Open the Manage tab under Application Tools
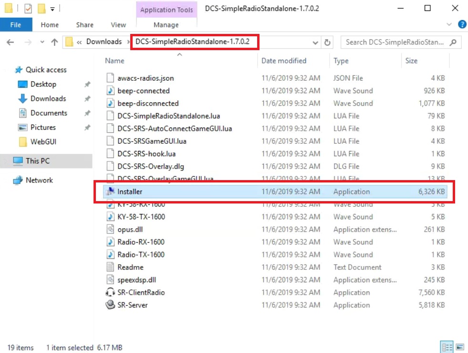468x353 pixels. pyautogui.click(x=166, y=25)
